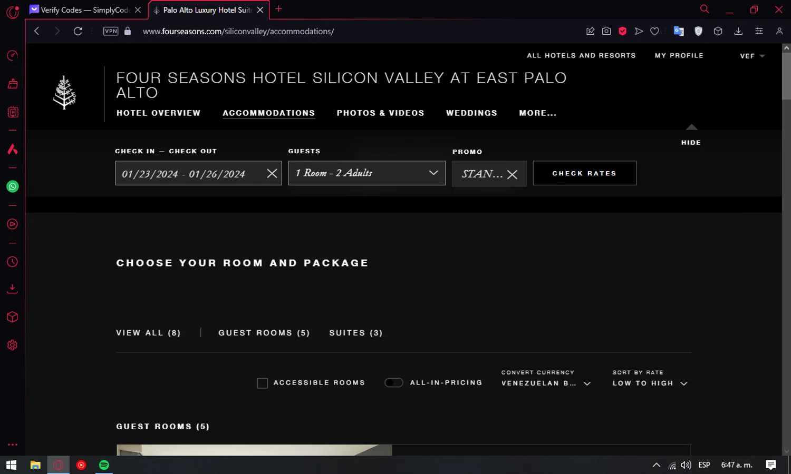Expand the Convert Currency dropdown
The image size is (791, 474).
(546, 383)
